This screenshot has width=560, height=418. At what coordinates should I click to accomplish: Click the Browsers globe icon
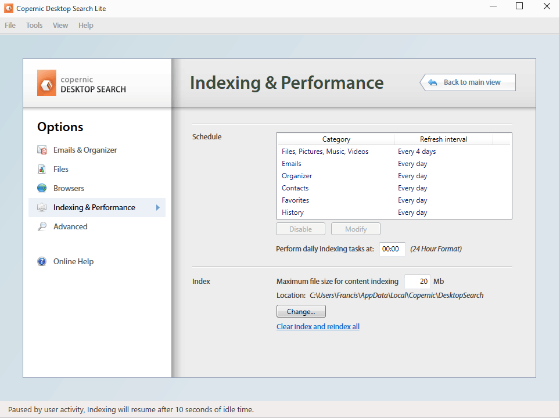point(42,188)
